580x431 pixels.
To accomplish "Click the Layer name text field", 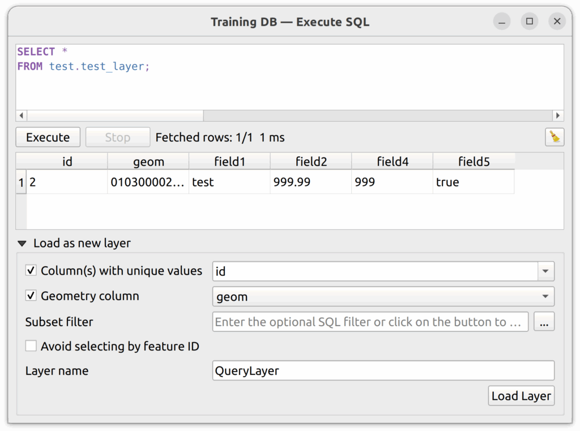I will pyautogui.click(x=383, y=371).
